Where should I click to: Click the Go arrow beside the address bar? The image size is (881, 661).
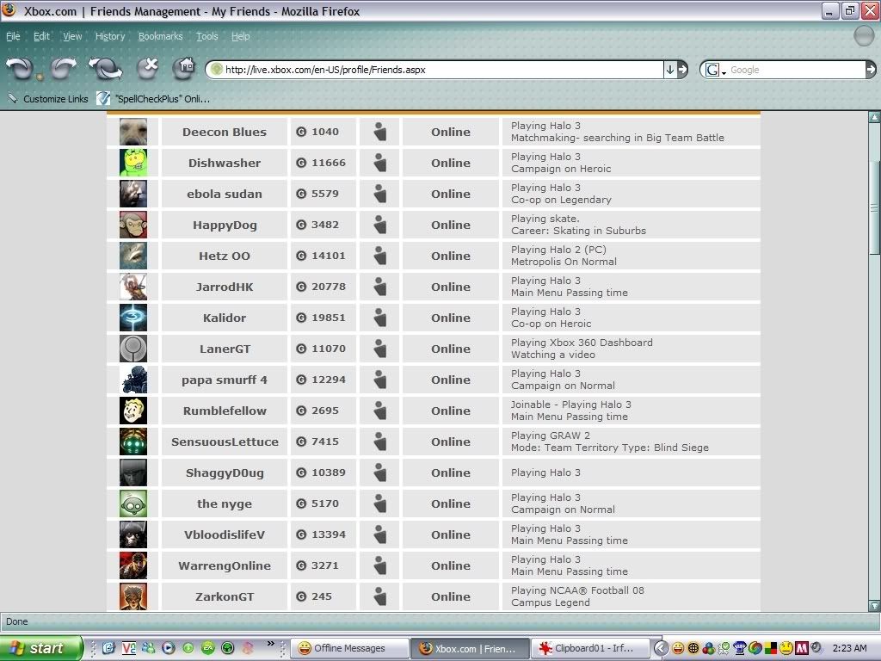click(682, 70)
